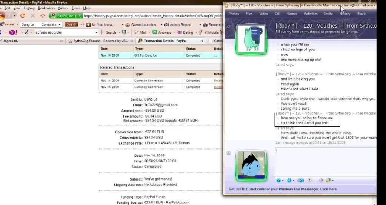The height and width of the screenshot is (205, 386).
Task: Select the Gift For Dung Le row
Action: coord(161,55)
